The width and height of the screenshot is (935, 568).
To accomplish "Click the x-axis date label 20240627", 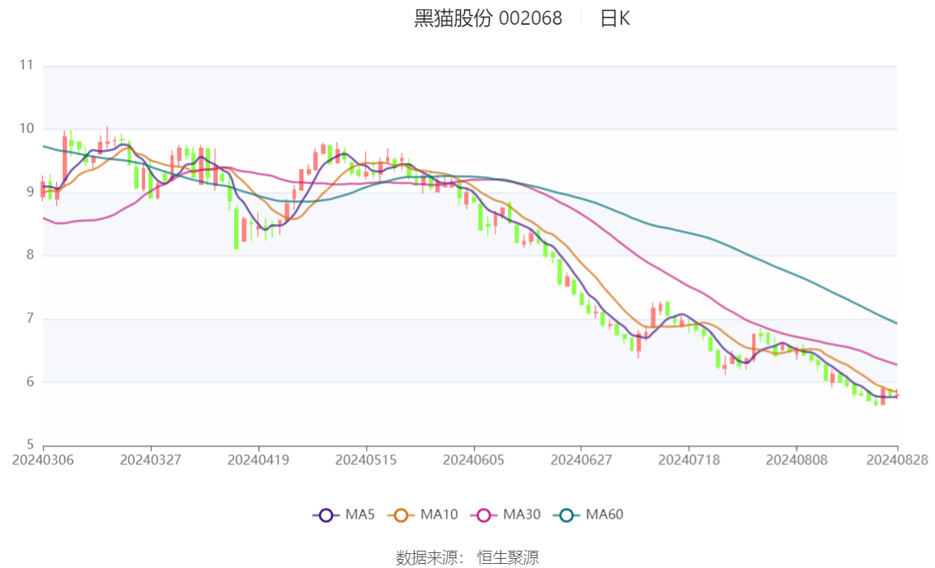I will point(581,460).
